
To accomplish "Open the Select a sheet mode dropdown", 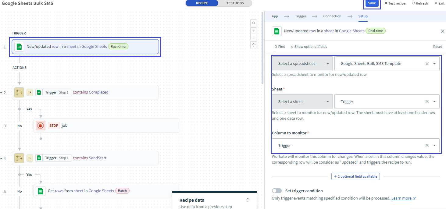I will pyautogui.click(x=302, y=102).
